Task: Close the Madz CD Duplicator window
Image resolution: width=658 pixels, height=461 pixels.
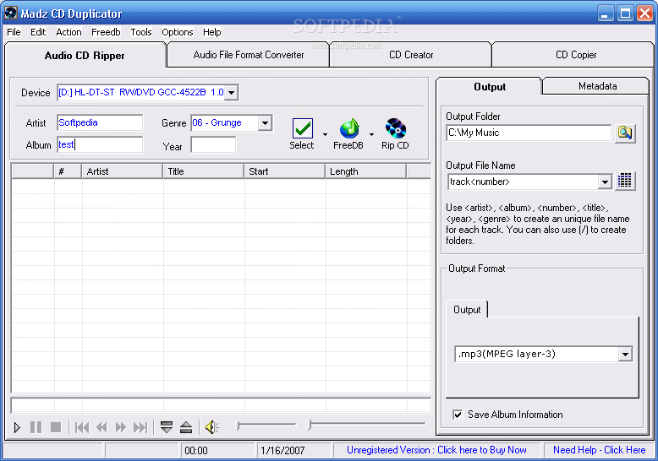Action: (644, 14)
